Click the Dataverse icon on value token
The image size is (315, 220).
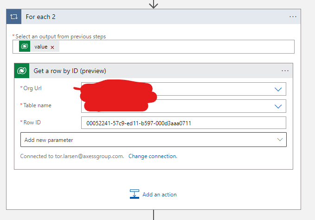click(x=25, y=46)
